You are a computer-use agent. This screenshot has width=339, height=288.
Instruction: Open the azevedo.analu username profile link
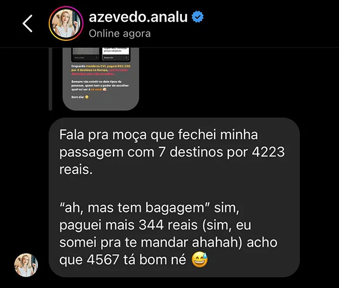point(138,17)
